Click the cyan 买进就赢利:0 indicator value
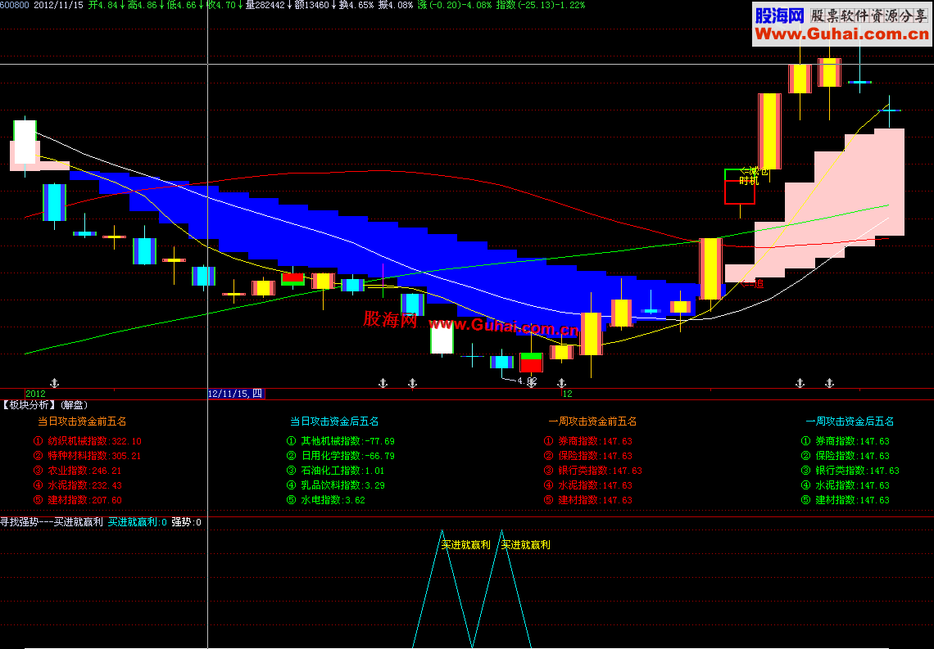The height and width of the screenshot is (649, 934). [137, 522]
